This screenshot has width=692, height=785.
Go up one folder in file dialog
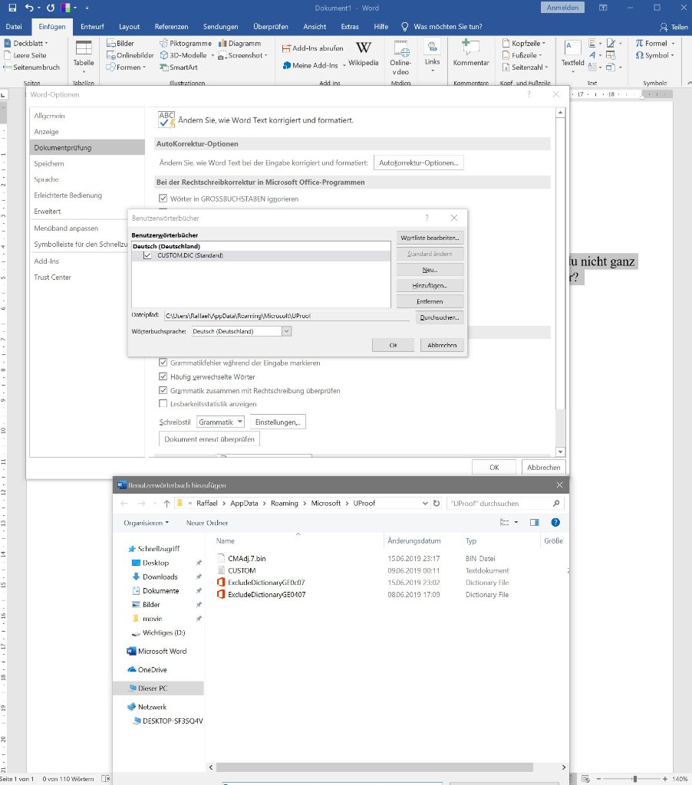166,504
